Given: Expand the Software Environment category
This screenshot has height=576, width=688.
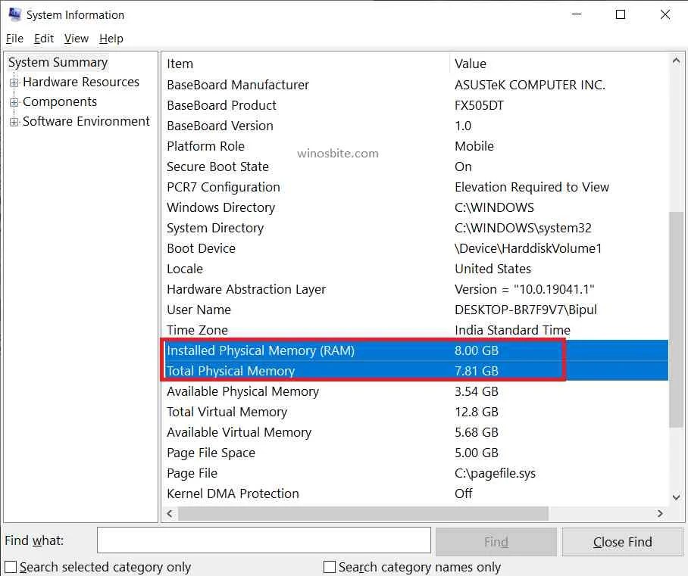Looking at the screenshot, I should (15, 121).
